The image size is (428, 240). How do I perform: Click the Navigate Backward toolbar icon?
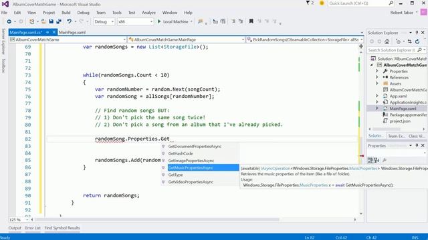pyautogui.click(x=9, y=21)
